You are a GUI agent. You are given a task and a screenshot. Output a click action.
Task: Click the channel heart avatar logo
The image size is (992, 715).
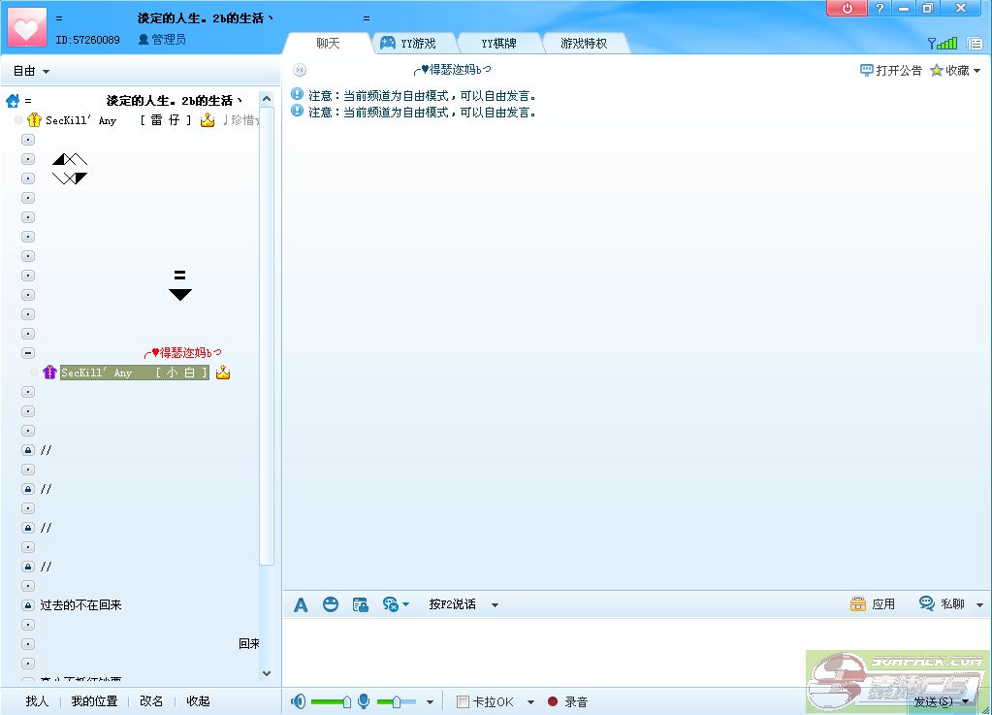pyautogui.click(x=26, y=26)
